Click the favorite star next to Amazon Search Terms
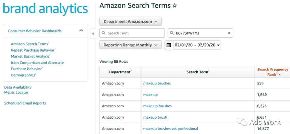 (x=175, y=6)
